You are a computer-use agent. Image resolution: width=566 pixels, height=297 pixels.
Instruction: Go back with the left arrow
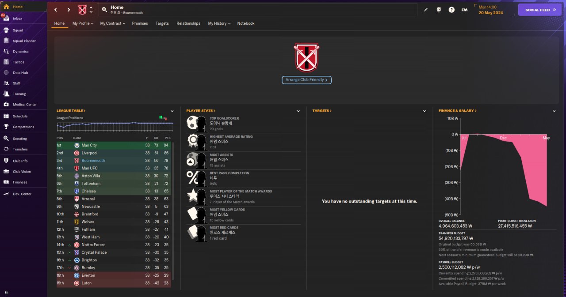point(56,10)
